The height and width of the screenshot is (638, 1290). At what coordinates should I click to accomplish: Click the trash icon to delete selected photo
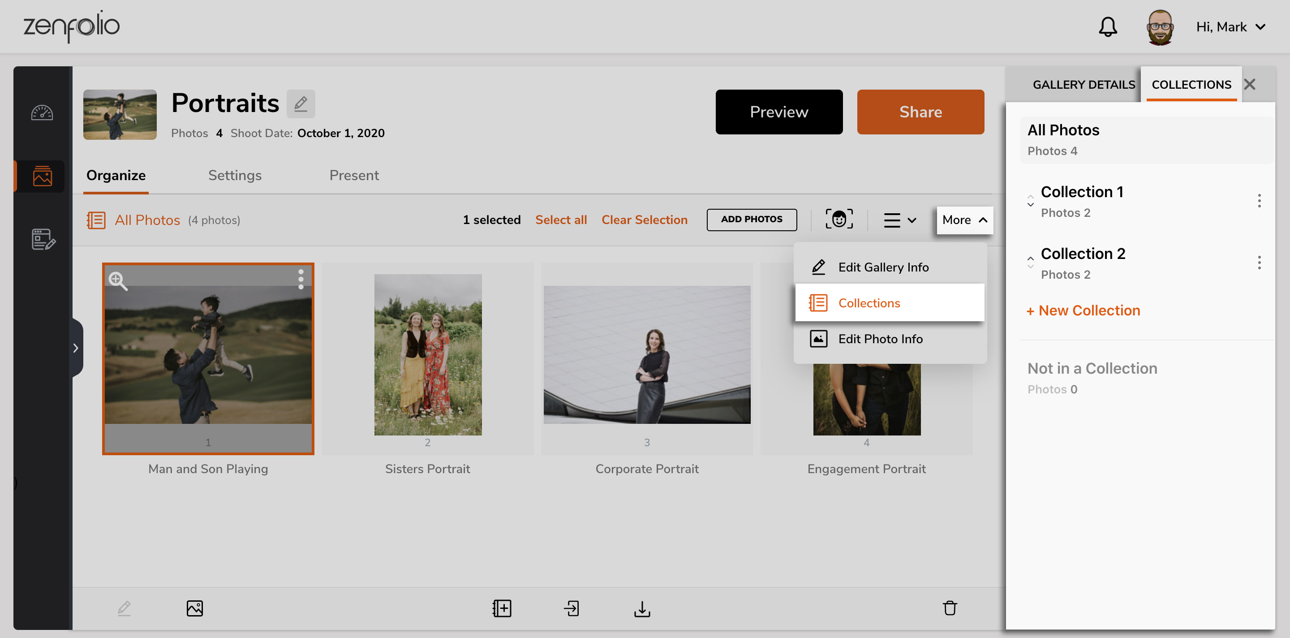[950, 608]
